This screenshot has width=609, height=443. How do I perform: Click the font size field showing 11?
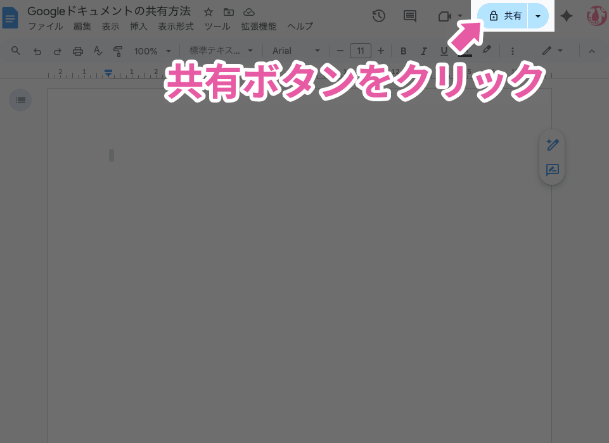pyautogui.click(x=361, y=51)
